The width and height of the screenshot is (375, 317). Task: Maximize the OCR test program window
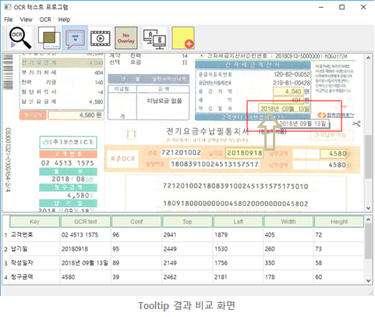(x=342, y=7)
